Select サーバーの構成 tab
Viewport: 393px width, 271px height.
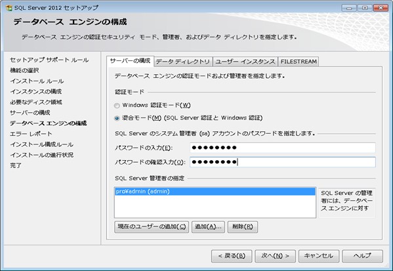pos(130,61)
